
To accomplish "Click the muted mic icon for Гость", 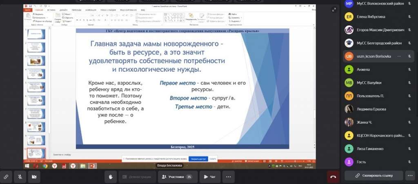I will point(409,162).
